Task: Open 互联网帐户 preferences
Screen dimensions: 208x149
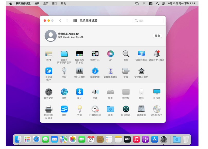Action: tap(49, 71)
